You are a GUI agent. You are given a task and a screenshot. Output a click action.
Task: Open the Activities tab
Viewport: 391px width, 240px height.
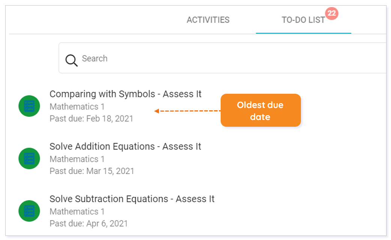[x=208, y=20]
